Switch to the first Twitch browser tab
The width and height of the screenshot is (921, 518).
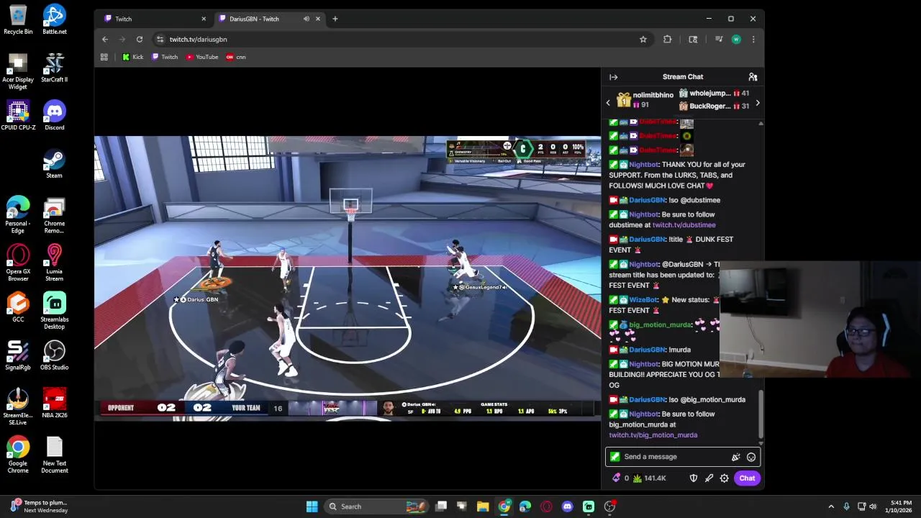(x=155, y=19)
